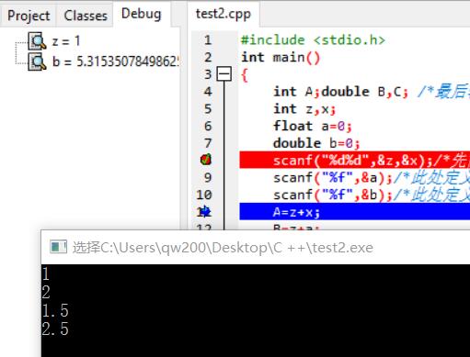Open the test2.cpp editor tab

pyautogui.click(x=224, y=14)
